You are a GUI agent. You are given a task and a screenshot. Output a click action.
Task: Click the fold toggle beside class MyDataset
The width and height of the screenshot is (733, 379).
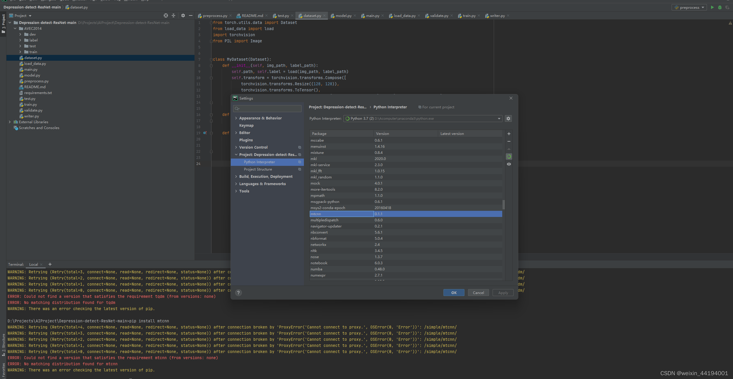211,60
